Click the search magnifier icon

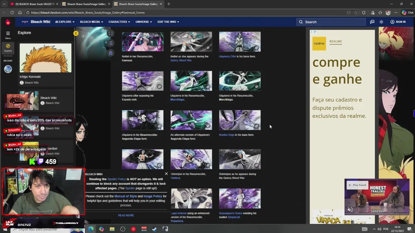pyautogui.click(x=301, y=22)
